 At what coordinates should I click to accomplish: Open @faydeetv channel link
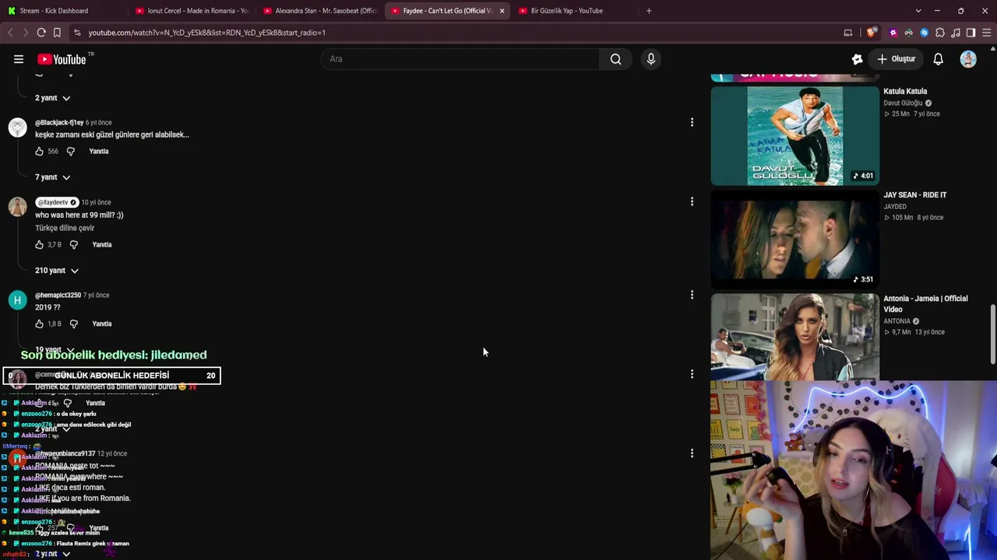57,202
